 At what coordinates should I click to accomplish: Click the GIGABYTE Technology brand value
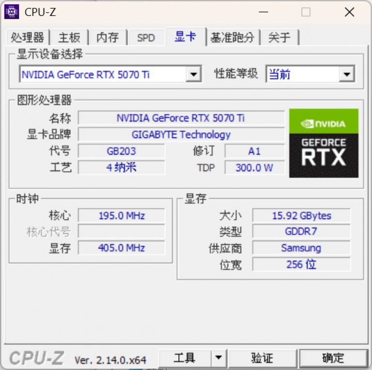coord(181,134)
